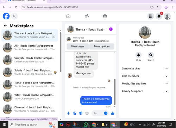176x128 pixels.
Task: Expand Chat members section
Action: pos(145,76)
